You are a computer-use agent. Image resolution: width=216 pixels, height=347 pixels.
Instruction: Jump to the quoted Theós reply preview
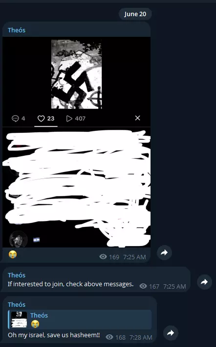pyautogui.click(x=80, y=320)
